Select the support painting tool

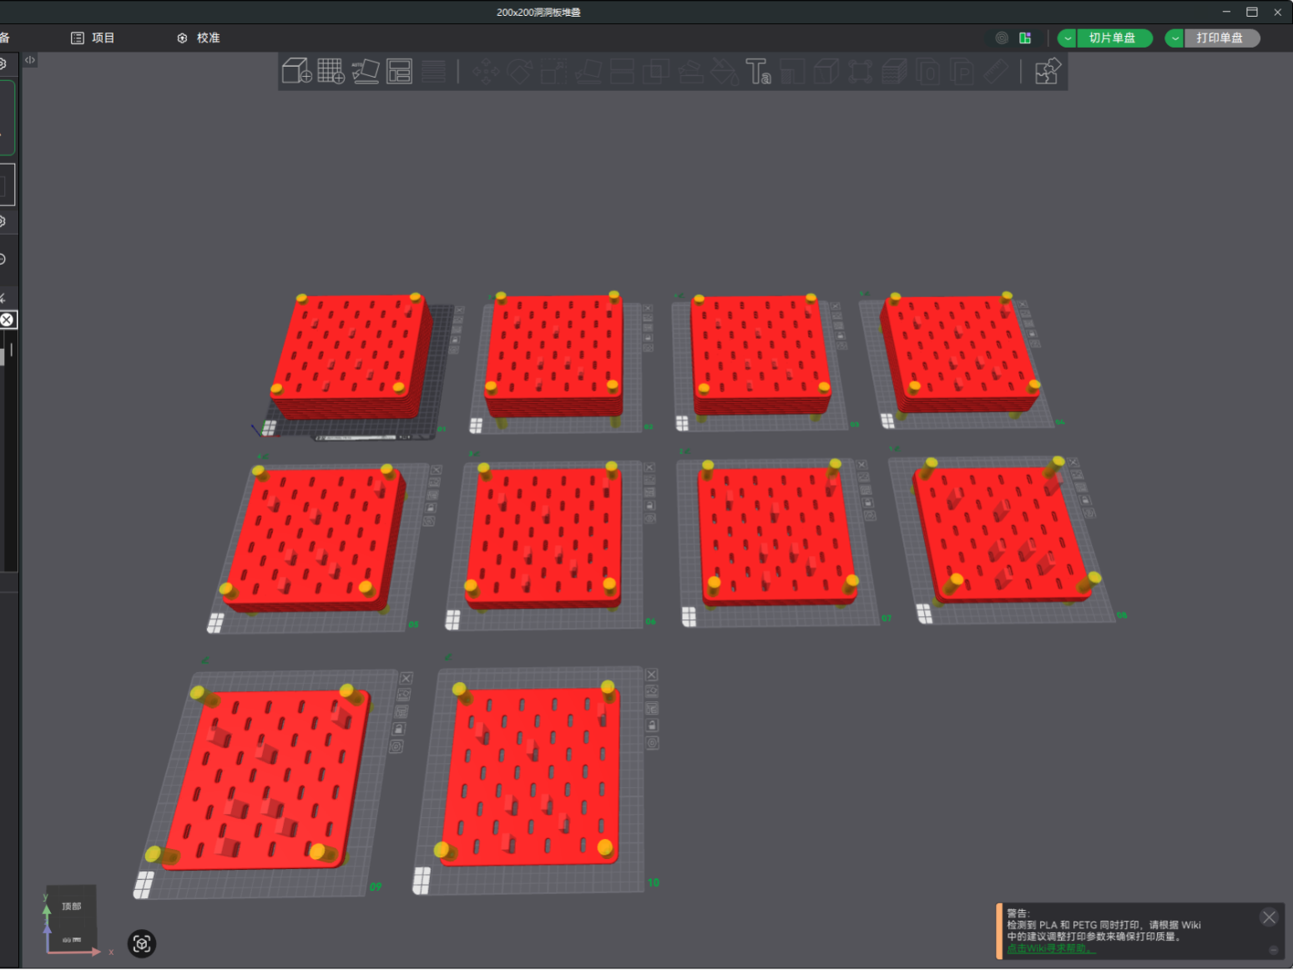click(690, 71)
